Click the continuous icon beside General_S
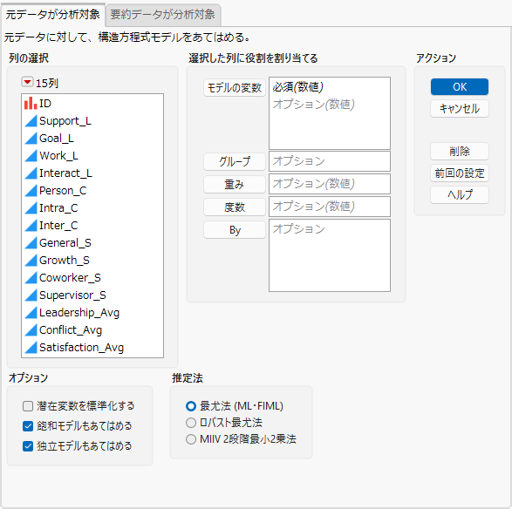The width and height of the screenshot is (512, 509). (x=31, y=243)
